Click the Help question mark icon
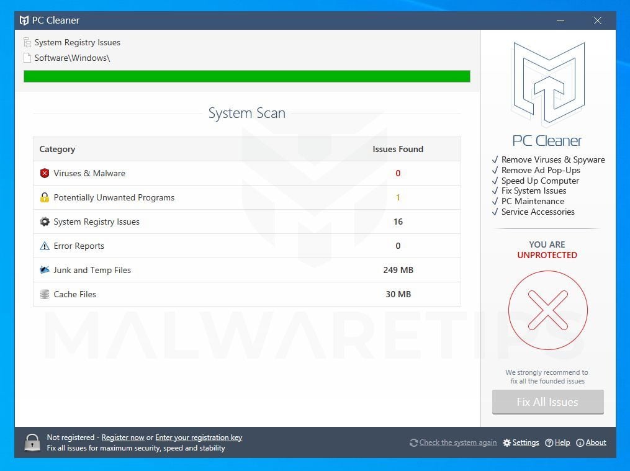Viewport: 630px width, 471px height. coord(549,442)
